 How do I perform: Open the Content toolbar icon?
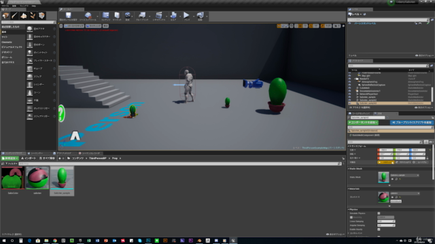click(106, 15)
